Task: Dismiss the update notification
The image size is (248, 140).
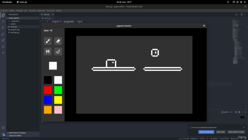Action: pos(244,127)
